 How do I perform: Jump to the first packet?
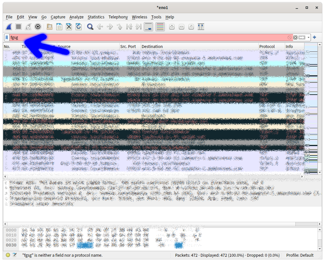[x=129, y=27]
